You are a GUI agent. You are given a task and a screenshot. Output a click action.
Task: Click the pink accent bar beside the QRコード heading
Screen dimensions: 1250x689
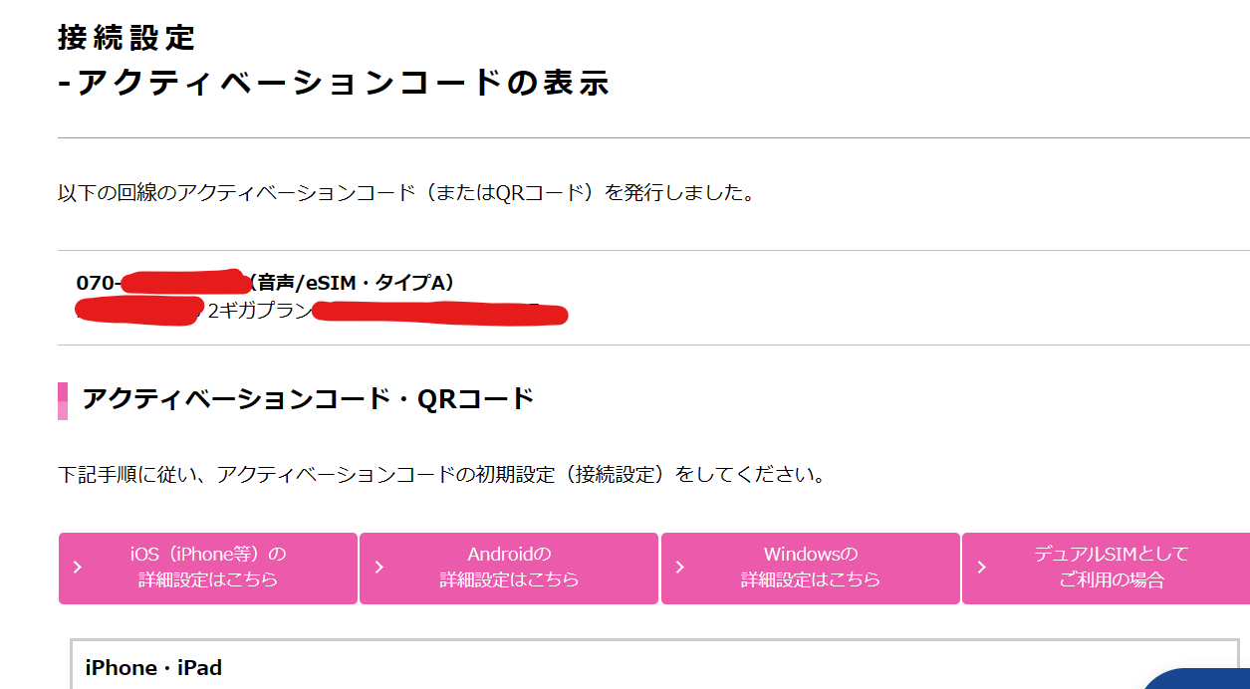63,400
